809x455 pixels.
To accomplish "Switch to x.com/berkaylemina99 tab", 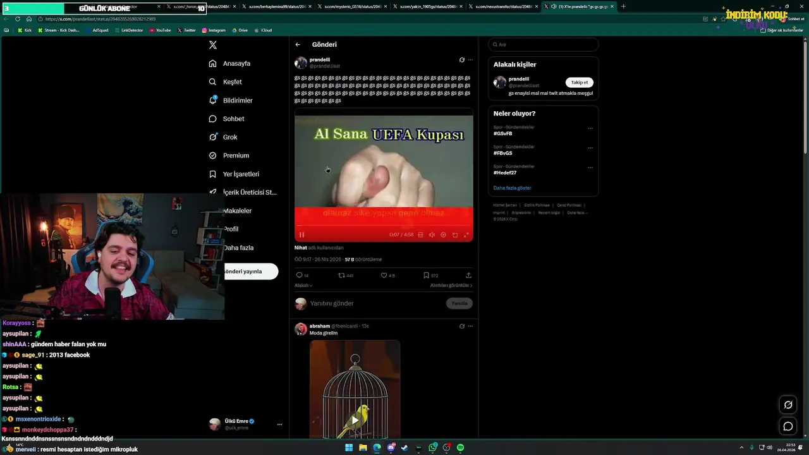I will (x=277, y=6).
